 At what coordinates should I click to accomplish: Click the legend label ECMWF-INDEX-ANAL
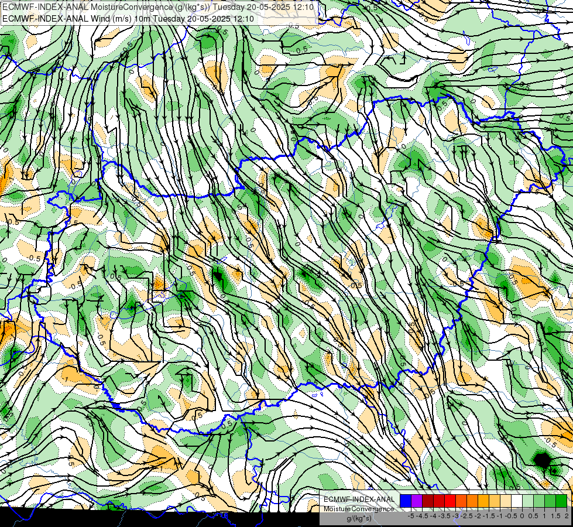click(359, 499)
